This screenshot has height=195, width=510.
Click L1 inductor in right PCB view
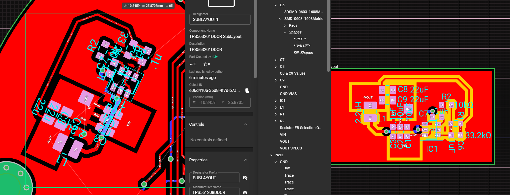370,112
